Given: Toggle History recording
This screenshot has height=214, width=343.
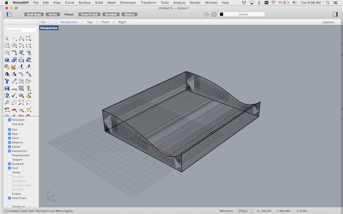Looking at the screenshot, I should tap(129, 14).
